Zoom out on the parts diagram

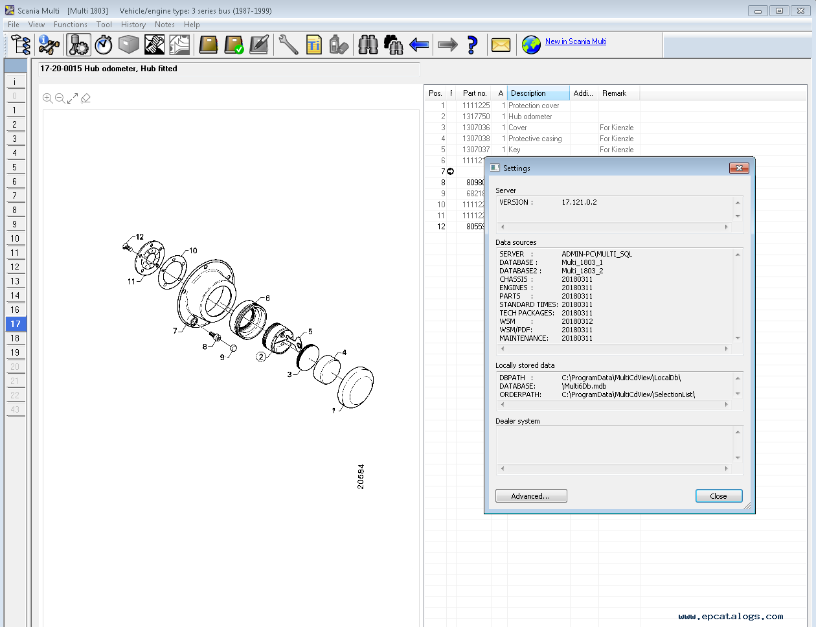pos(60,98)
